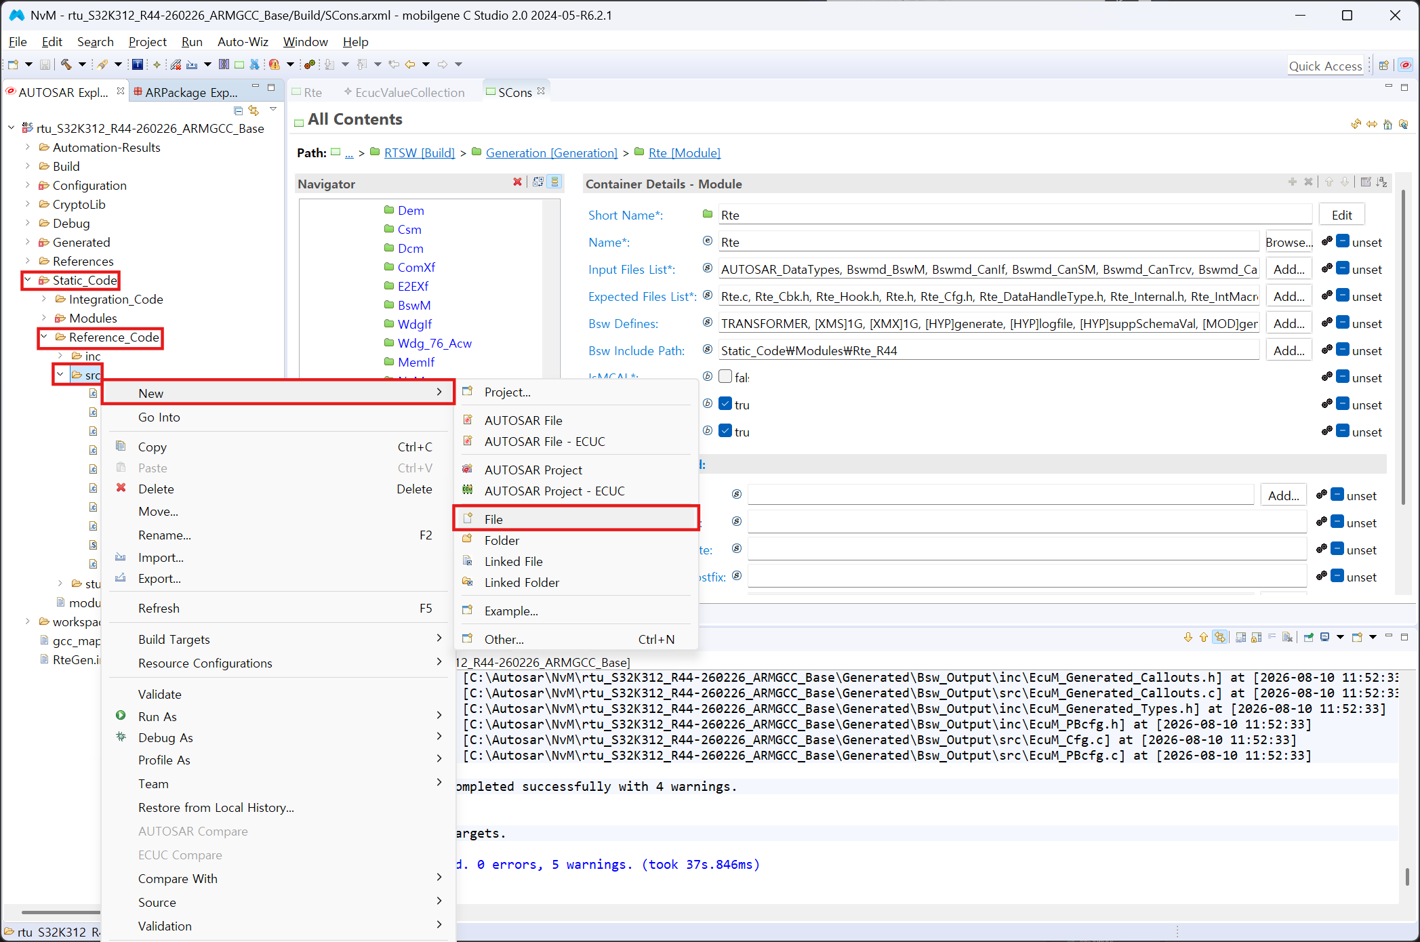Click the Bsw Include Path text field
1420x942 pixels.
pyautogui.click(x=988, y=350)
